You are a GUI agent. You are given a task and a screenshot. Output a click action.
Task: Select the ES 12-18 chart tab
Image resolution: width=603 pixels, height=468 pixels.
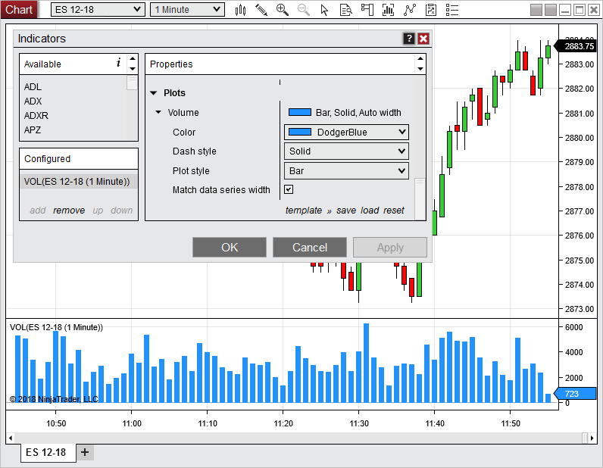pos(46,453)
